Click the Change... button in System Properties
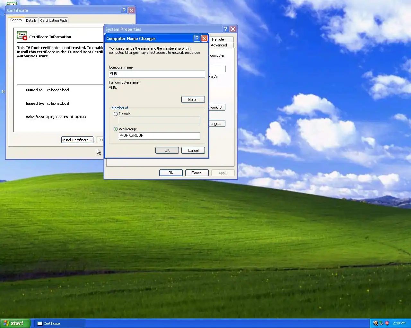 coord(217,124)
